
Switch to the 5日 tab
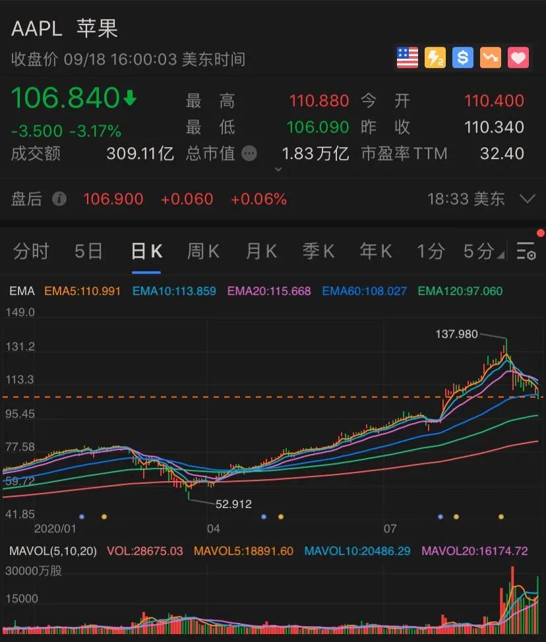tap(88, 251)
